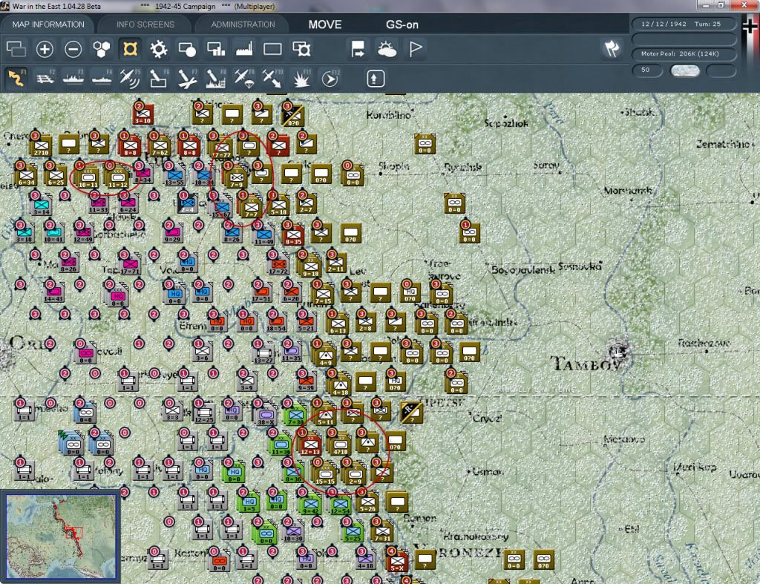Click the snow weather indicator swatch

(684, 70)
